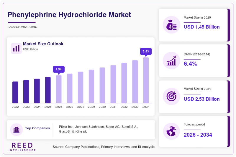Click the 2031 bar in the chart

pos(113,84)
